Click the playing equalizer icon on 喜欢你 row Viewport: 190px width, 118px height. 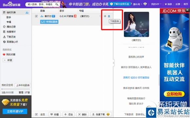coord(42,16)
